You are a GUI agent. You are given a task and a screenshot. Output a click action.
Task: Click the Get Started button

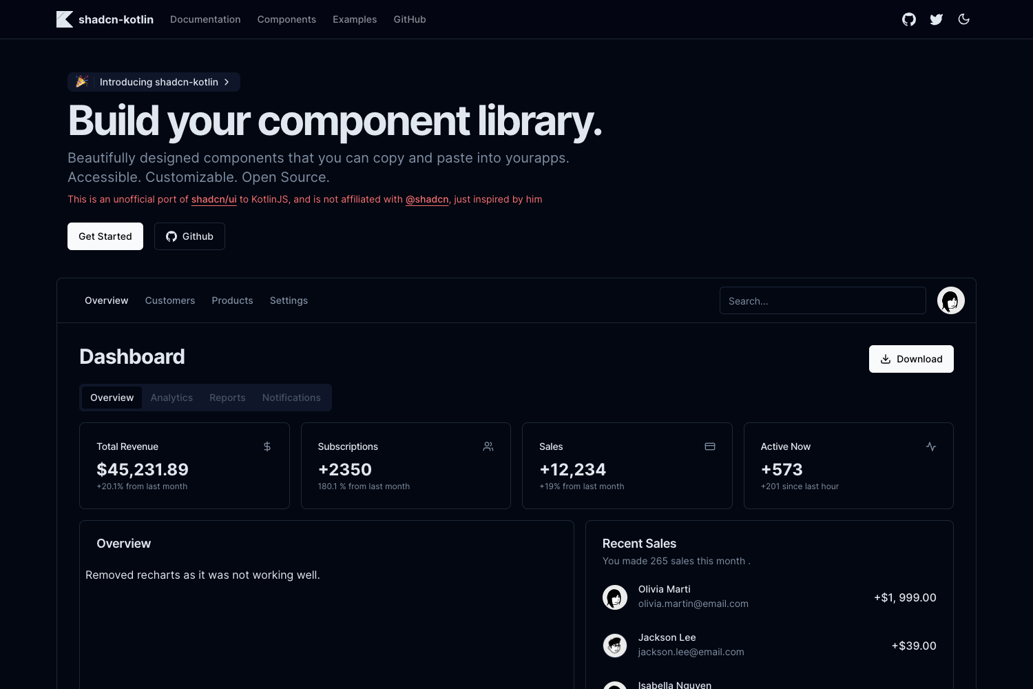[105, 236]
